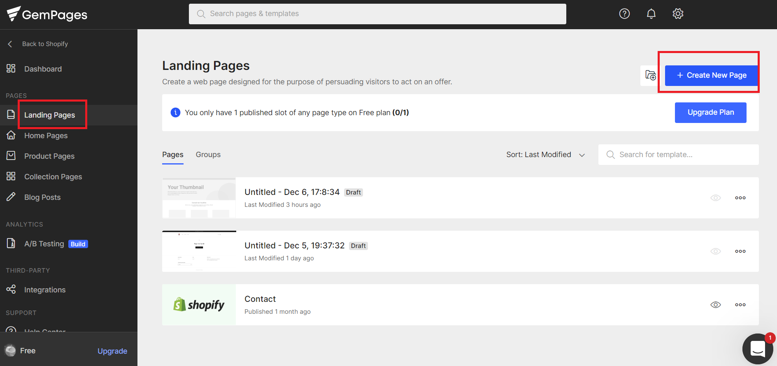The image size is (777, 366).
Task: Click Create New Page button
Action: point(711,75)
